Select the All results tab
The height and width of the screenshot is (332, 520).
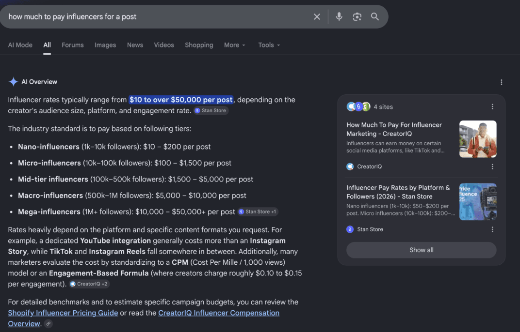click(x=47, y=45)
